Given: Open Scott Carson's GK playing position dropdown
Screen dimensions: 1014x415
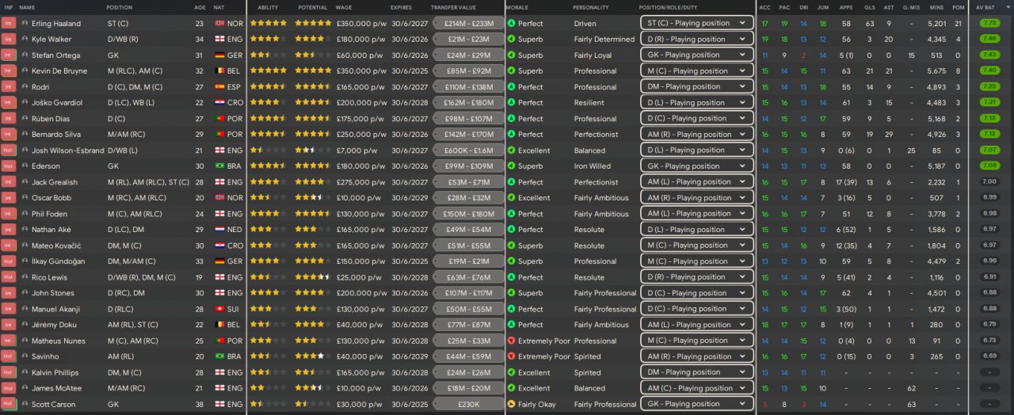Looking at the screenshot, I should (x=697, y=404).
